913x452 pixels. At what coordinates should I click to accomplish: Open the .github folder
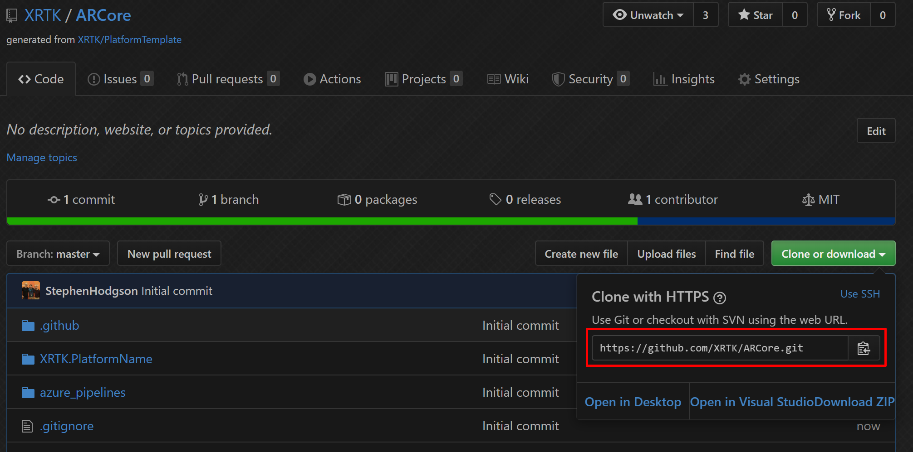click(59, 326)
